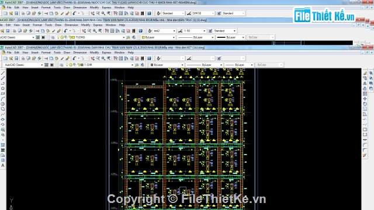Open QuickCalc calculator icon in XET CAU window
Screen dimensions: 374x210
pyautogui.click(x=143, y=58)
